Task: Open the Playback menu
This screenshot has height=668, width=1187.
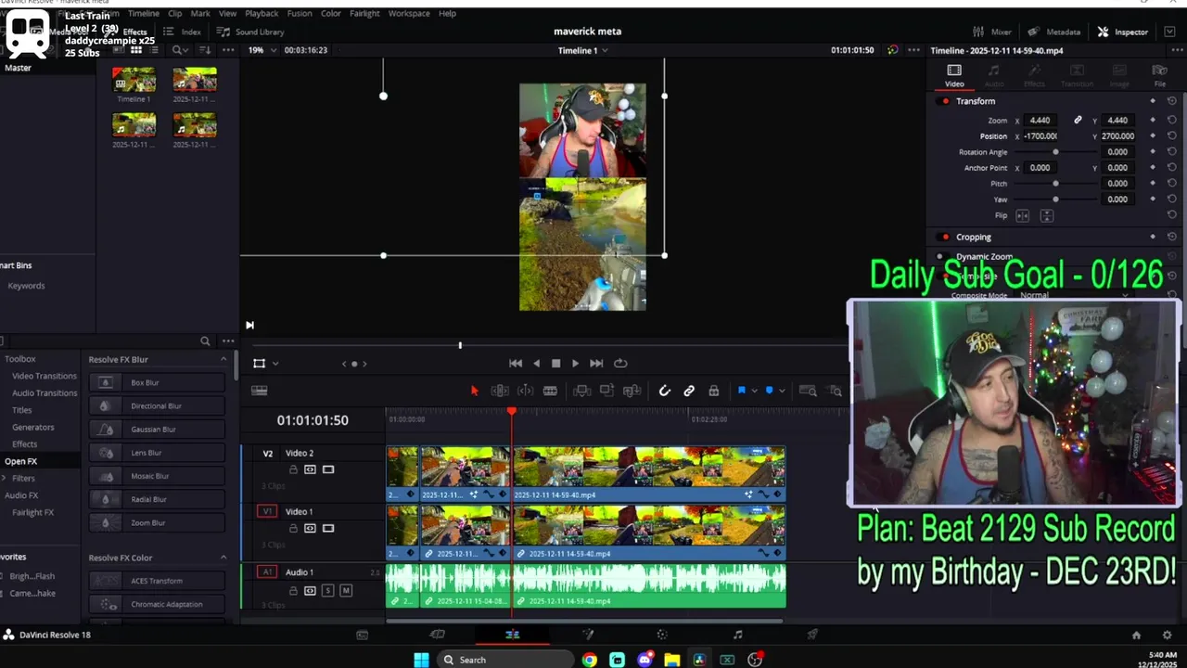Action: click(x=262, y=14)
